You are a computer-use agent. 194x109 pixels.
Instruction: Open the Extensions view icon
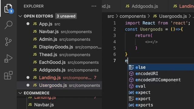(x=8, y=75)
